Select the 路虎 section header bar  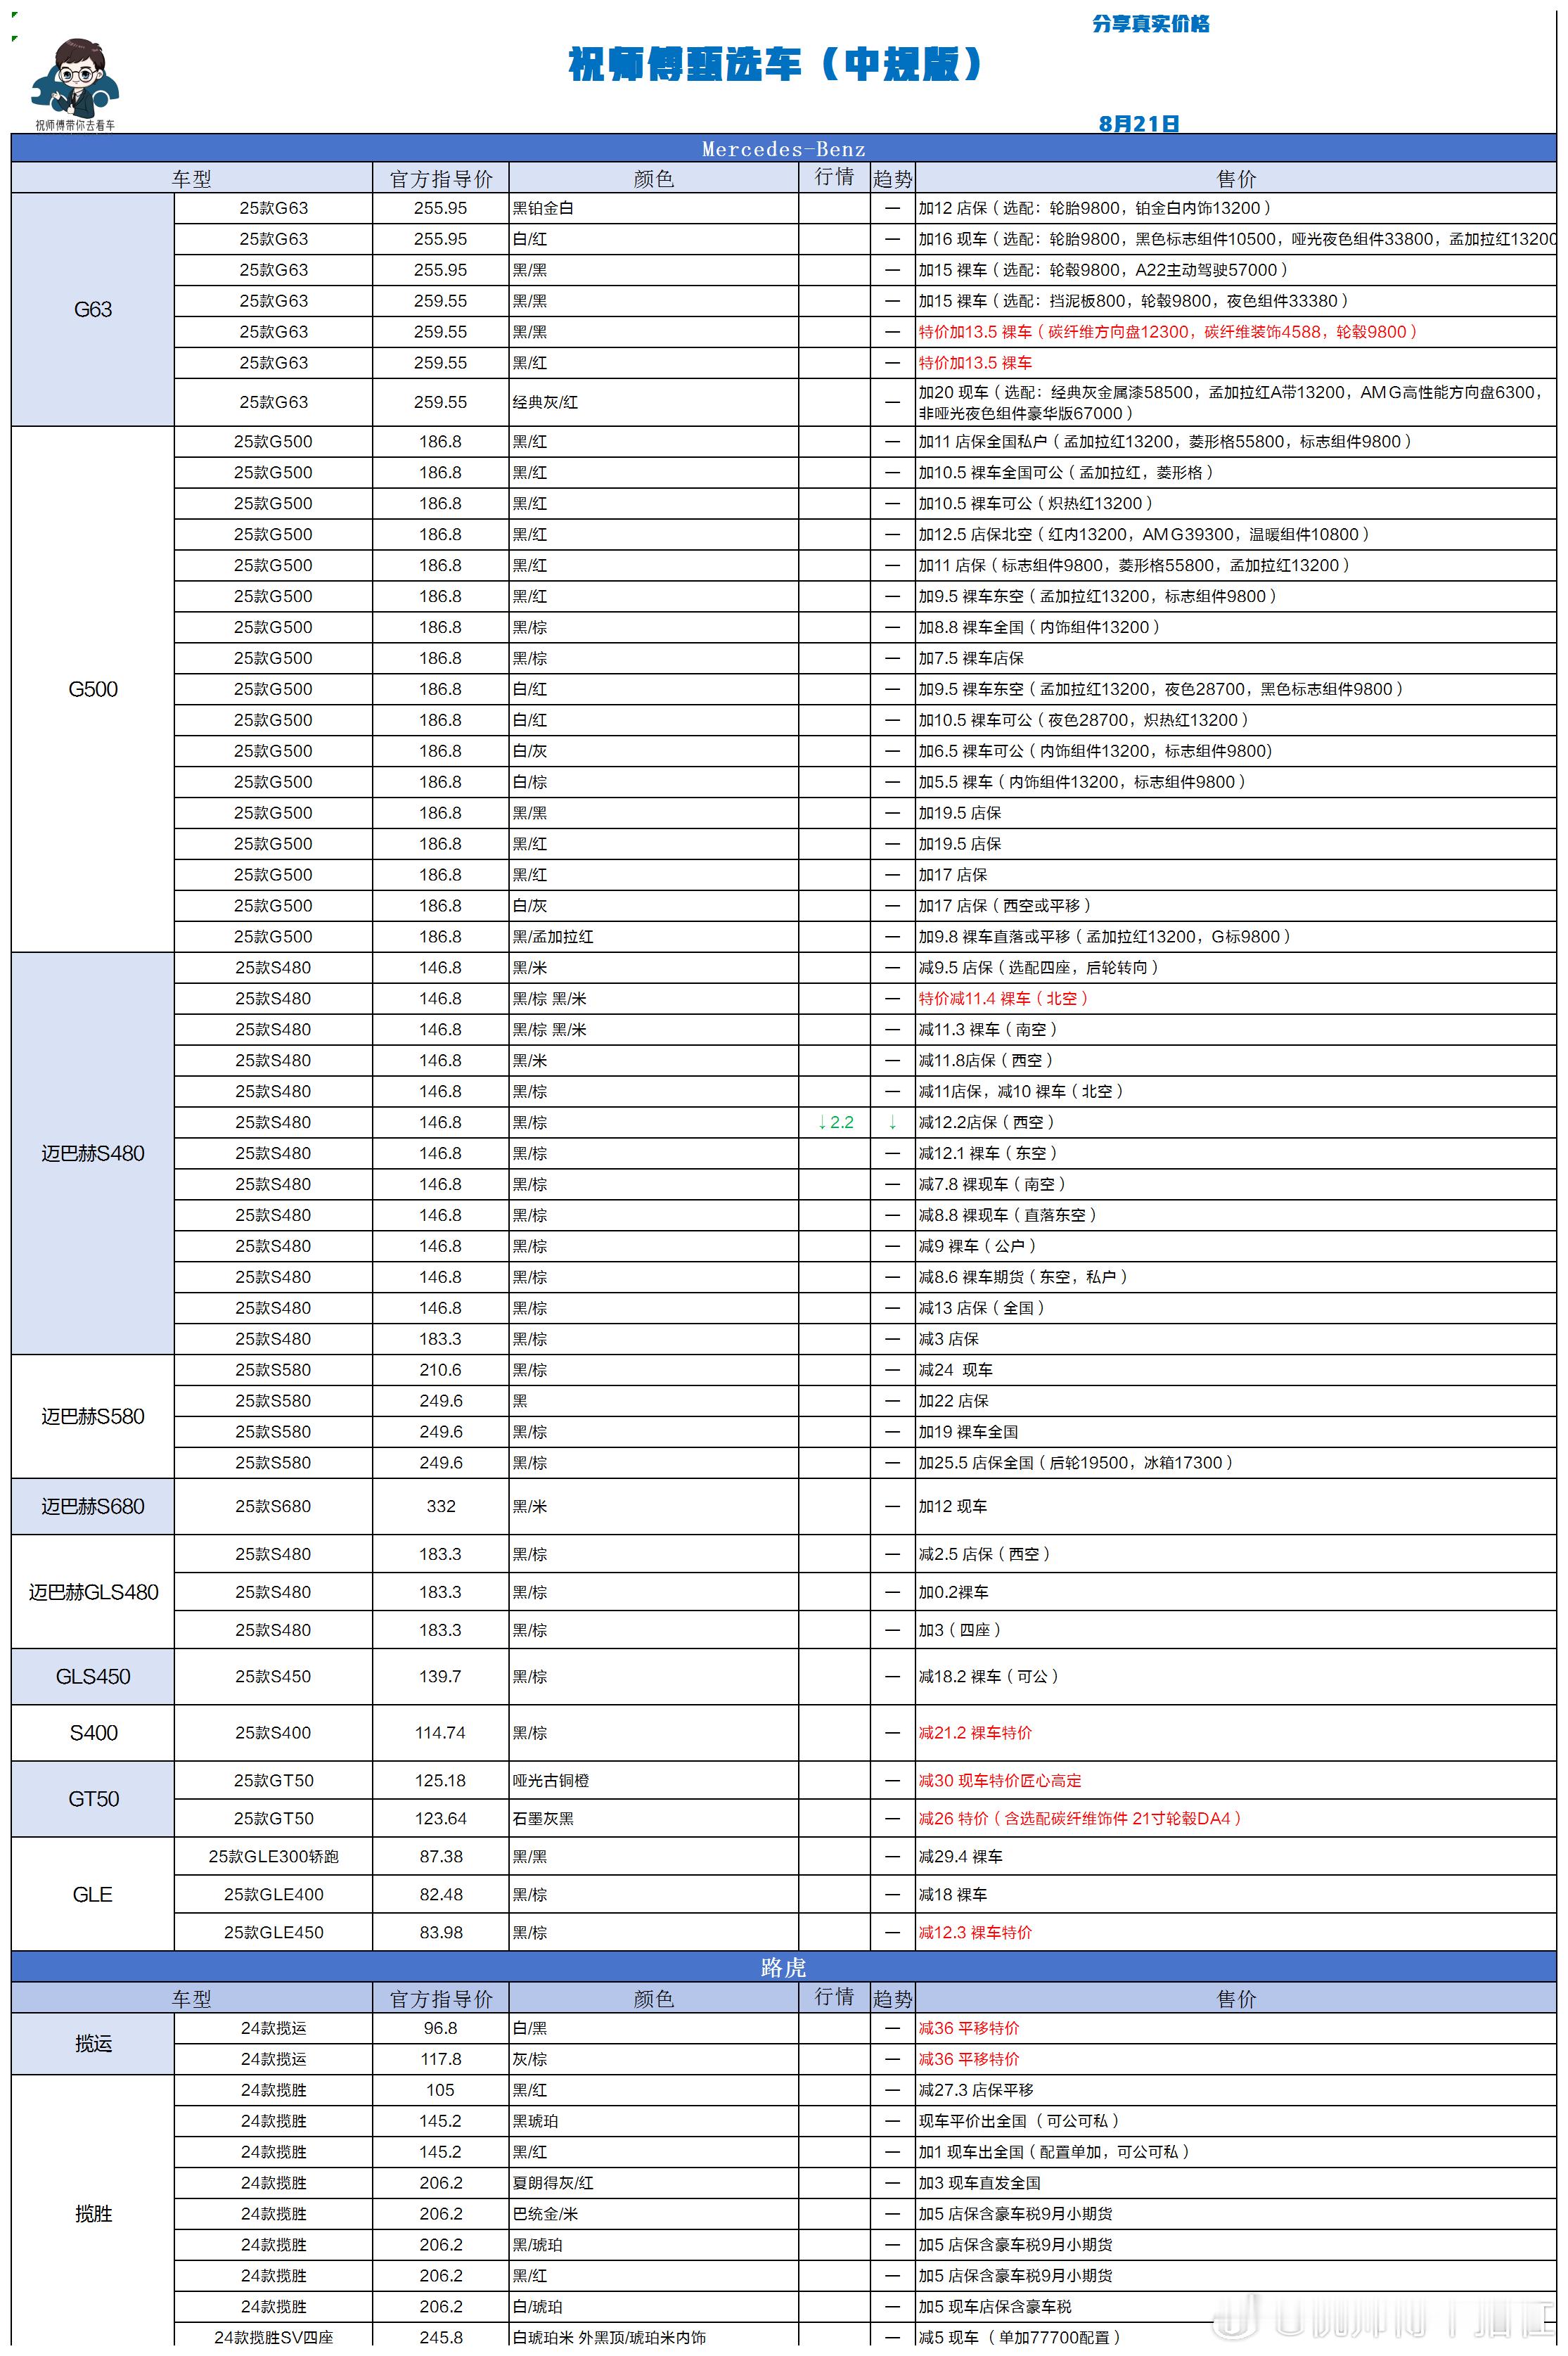[x=783, y=1967]
